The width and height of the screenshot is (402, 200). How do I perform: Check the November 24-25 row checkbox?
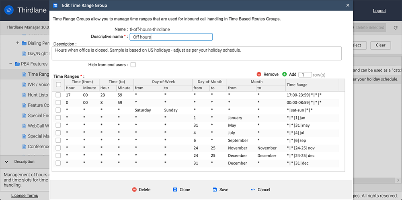tap(58, 148)
